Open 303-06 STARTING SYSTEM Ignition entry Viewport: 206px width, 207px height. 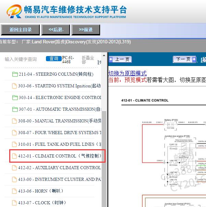pyautogui.click(x=60, y=86)
